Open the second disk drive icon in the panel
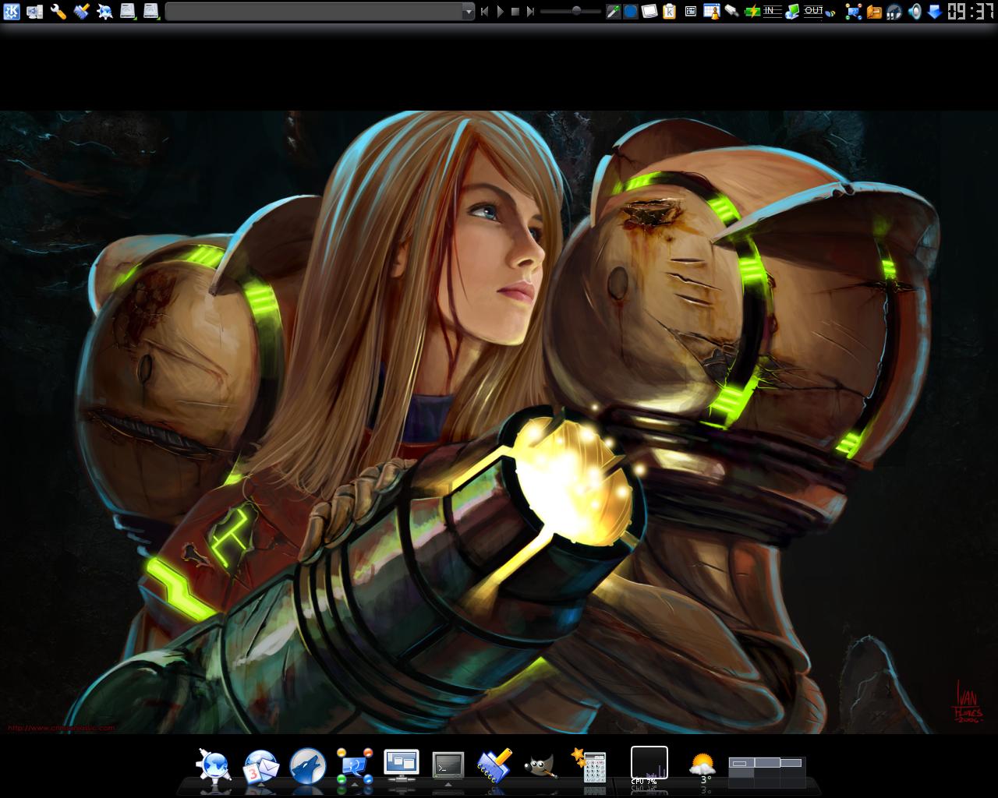 click(151, 11)
